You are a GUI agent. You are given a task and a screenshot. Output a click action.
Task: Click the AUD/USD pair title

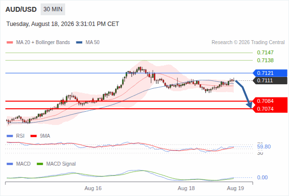tap(21, 9)
